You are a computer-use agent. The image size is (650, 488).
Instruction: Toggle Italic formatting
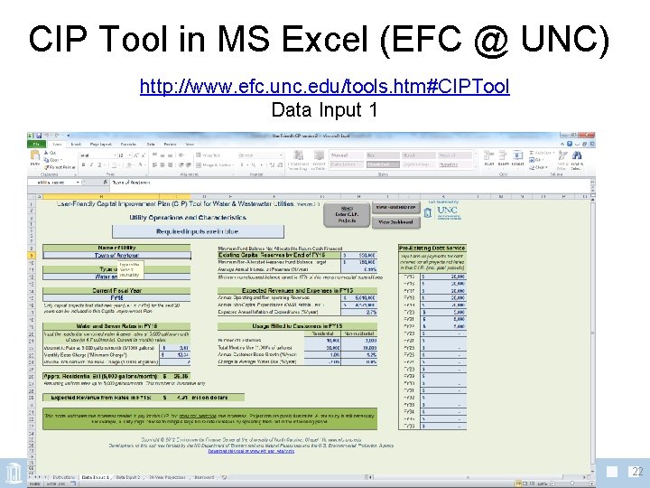click(91, 164)
